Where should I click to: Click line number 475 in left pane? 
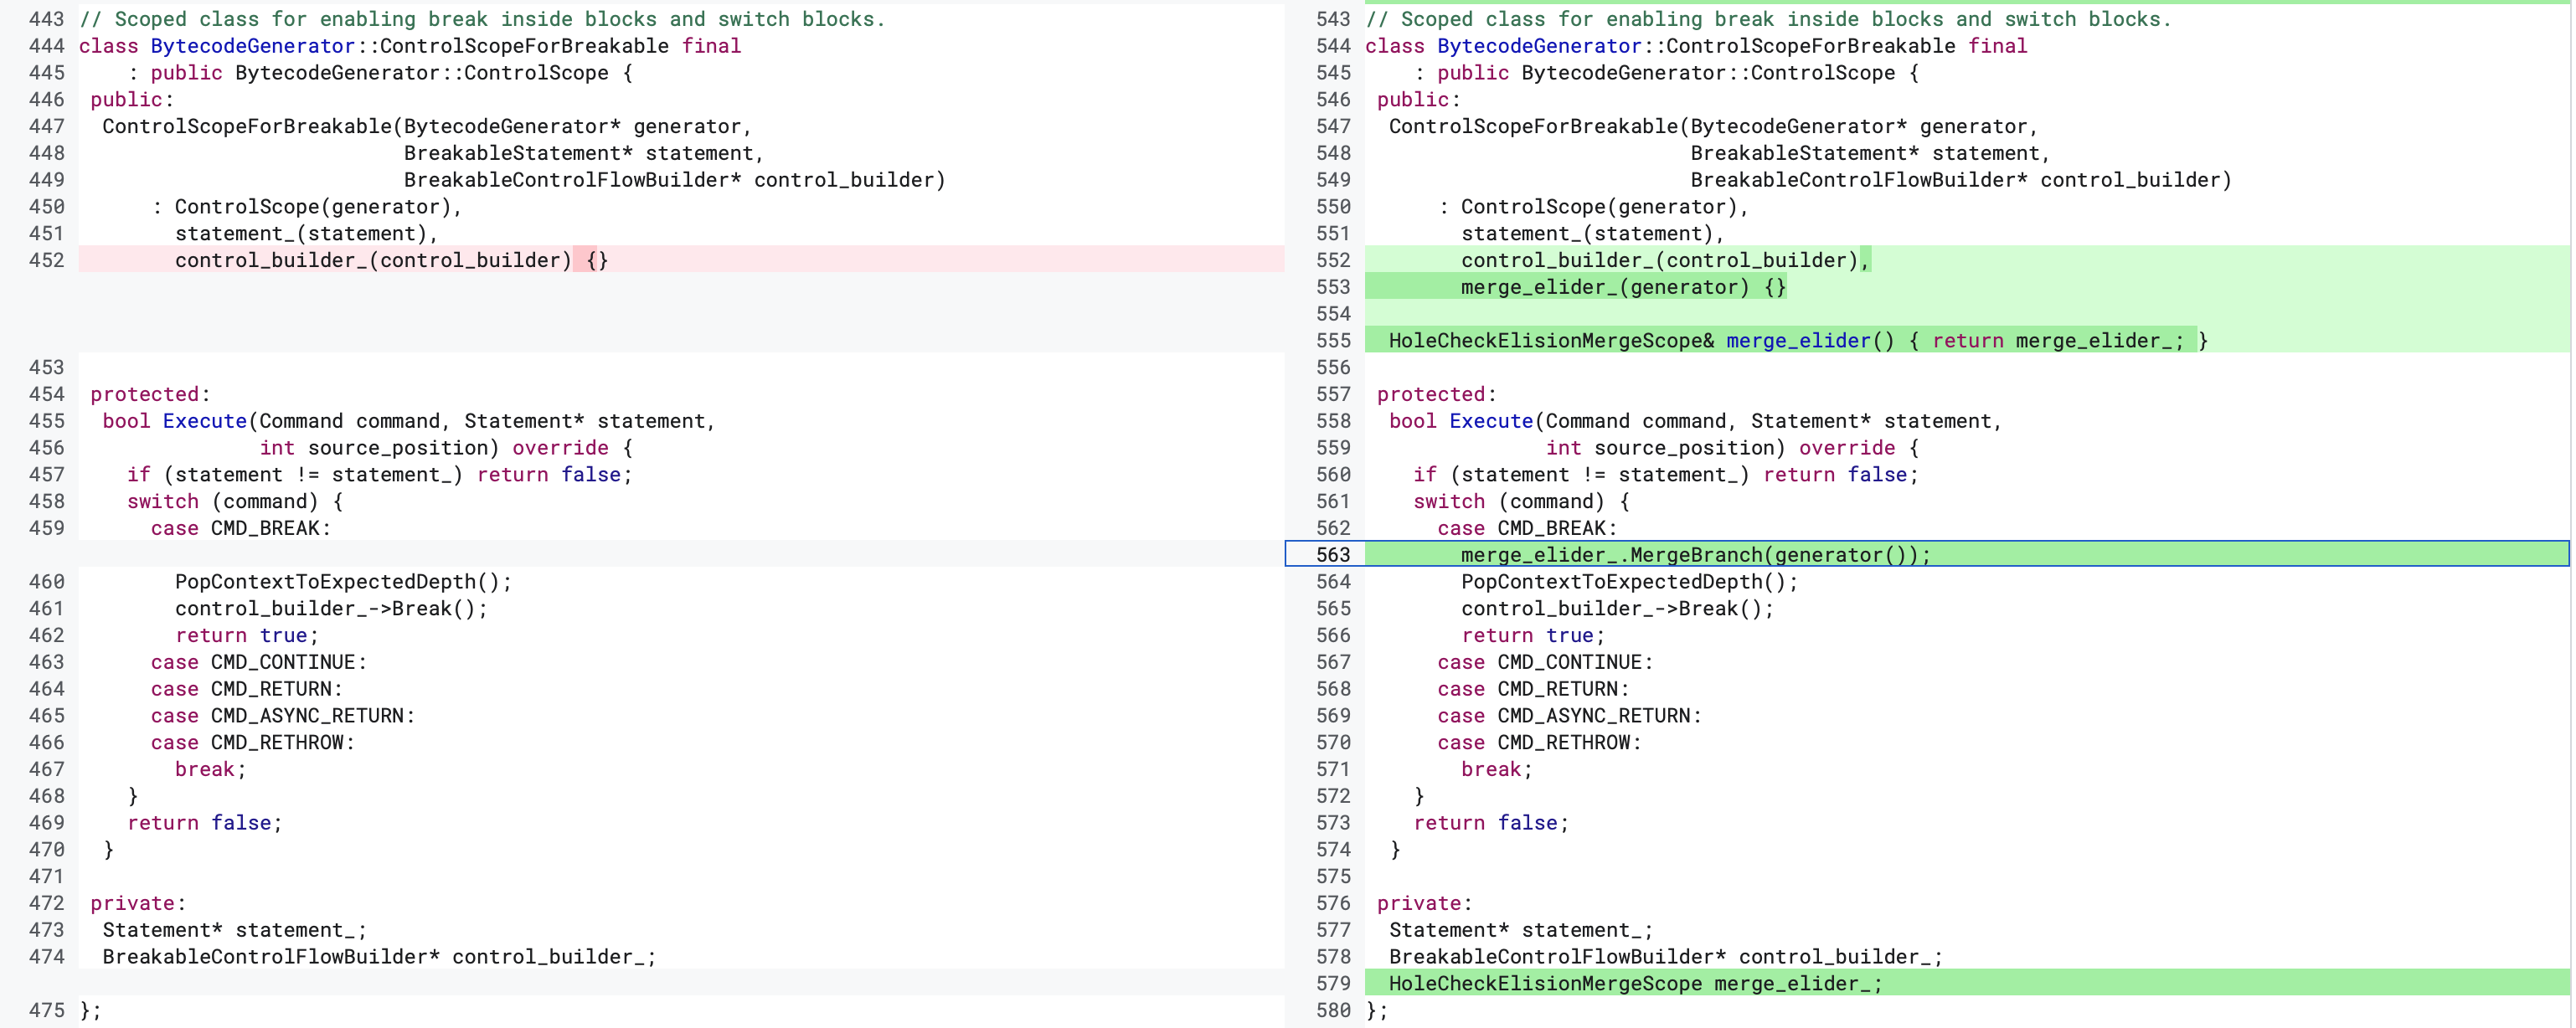[46, 1010]
